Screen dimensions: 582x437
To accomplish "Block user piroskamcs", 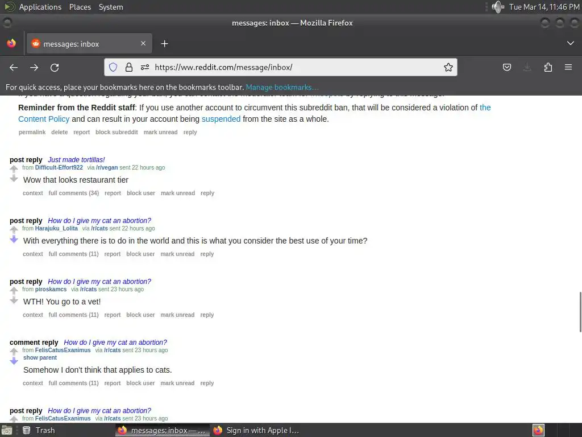I will click(x=140, y=315).
